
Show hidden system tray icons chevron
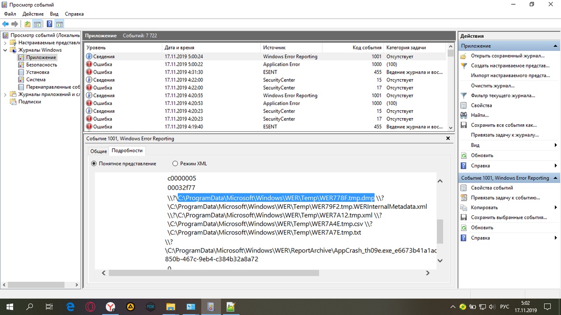(x=453, y=307)
